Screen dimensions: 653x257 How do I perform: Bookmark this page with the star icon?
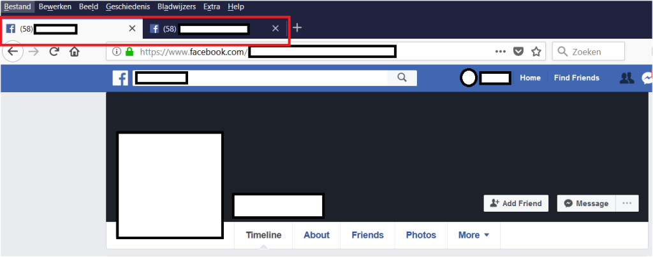[x=536, y=52]
